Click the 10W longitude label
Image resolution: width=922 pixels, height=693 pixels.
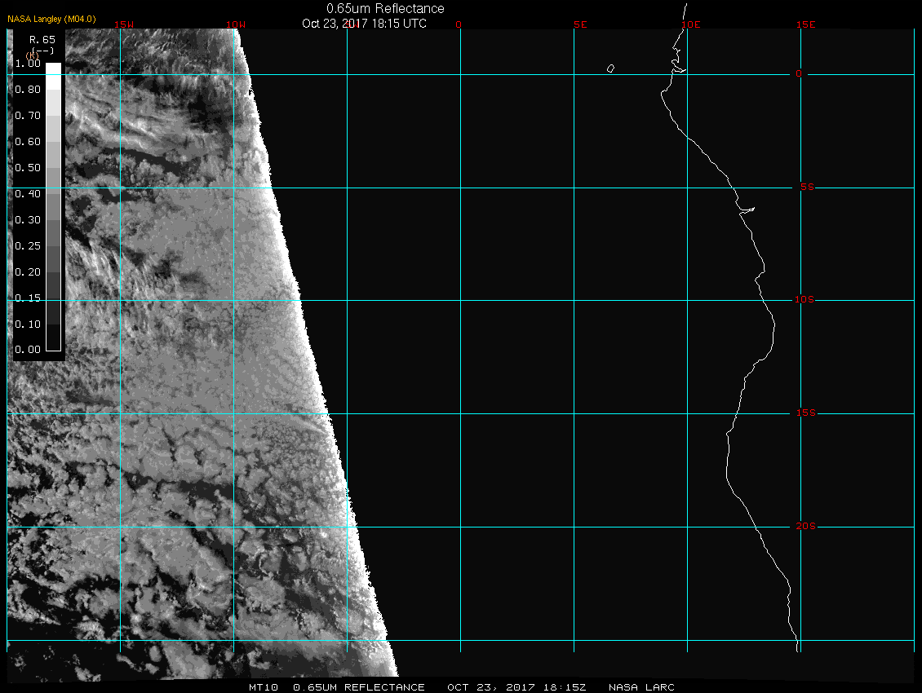(235, 24)
